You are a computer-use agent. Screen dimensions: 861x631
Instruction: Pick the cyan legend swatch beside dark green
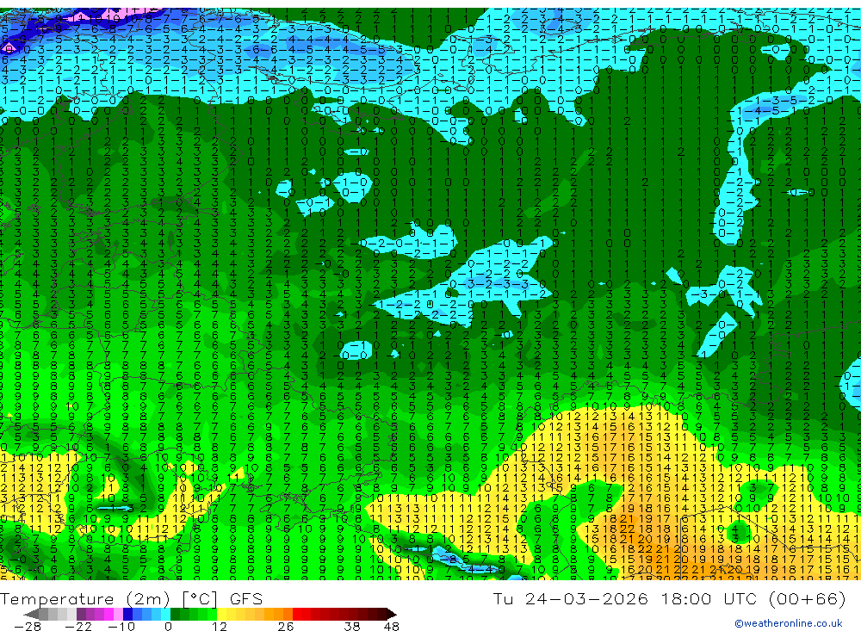tap(165, 615)
